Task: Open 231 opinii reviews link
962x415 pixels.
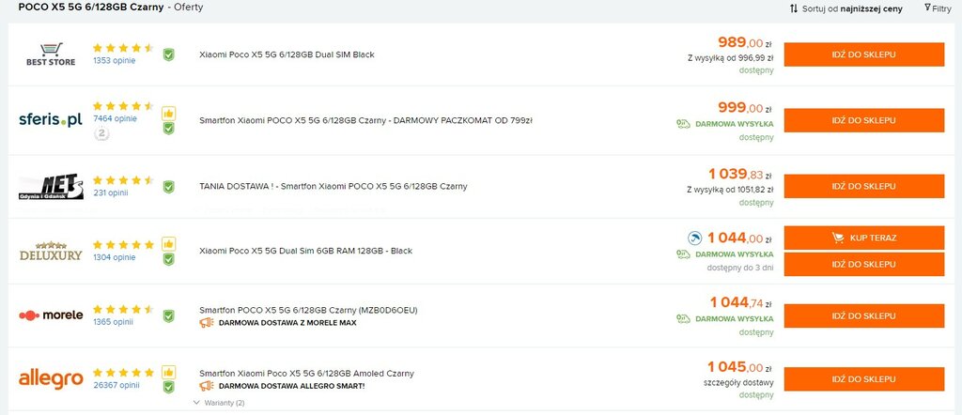Action: point(111,192)
